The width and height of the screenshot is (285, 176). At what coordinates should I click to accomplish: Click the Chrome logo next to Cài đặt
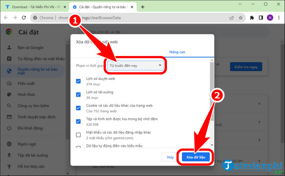[9, 32]
